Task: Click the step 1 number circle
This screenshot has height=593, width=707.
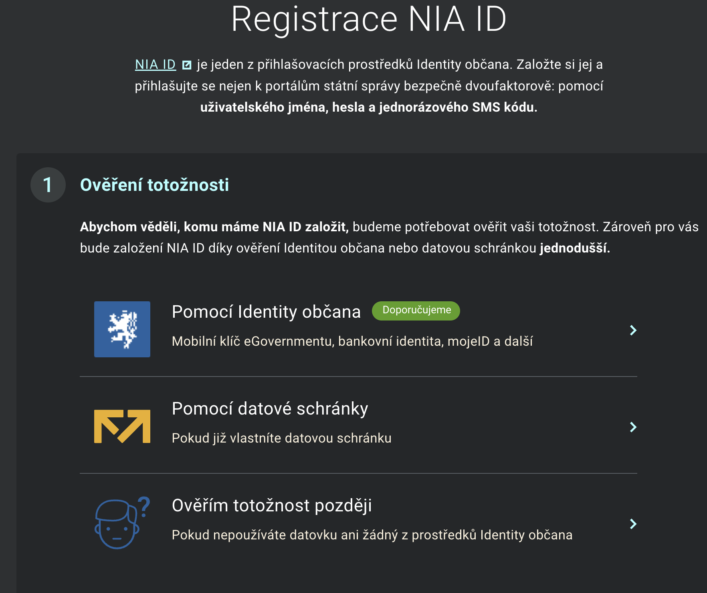Action: (48, 185)
